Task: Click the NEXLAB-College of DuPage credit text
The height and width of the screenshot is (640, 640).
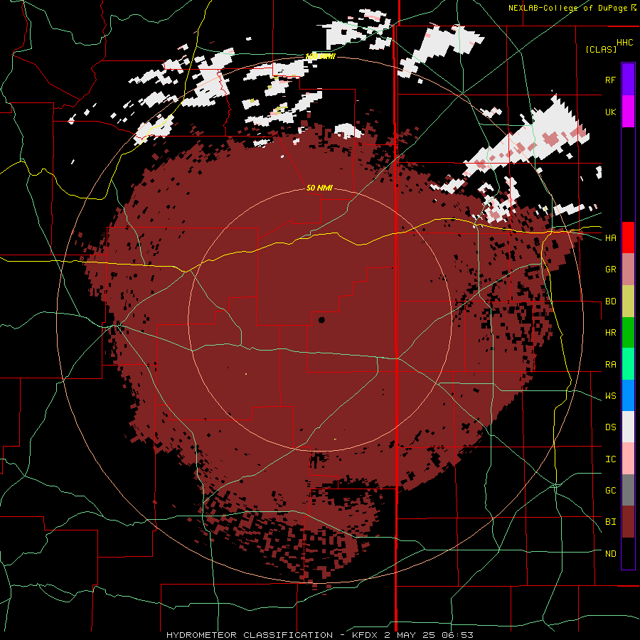Action: pyautogui.click(x=567, y=8)
